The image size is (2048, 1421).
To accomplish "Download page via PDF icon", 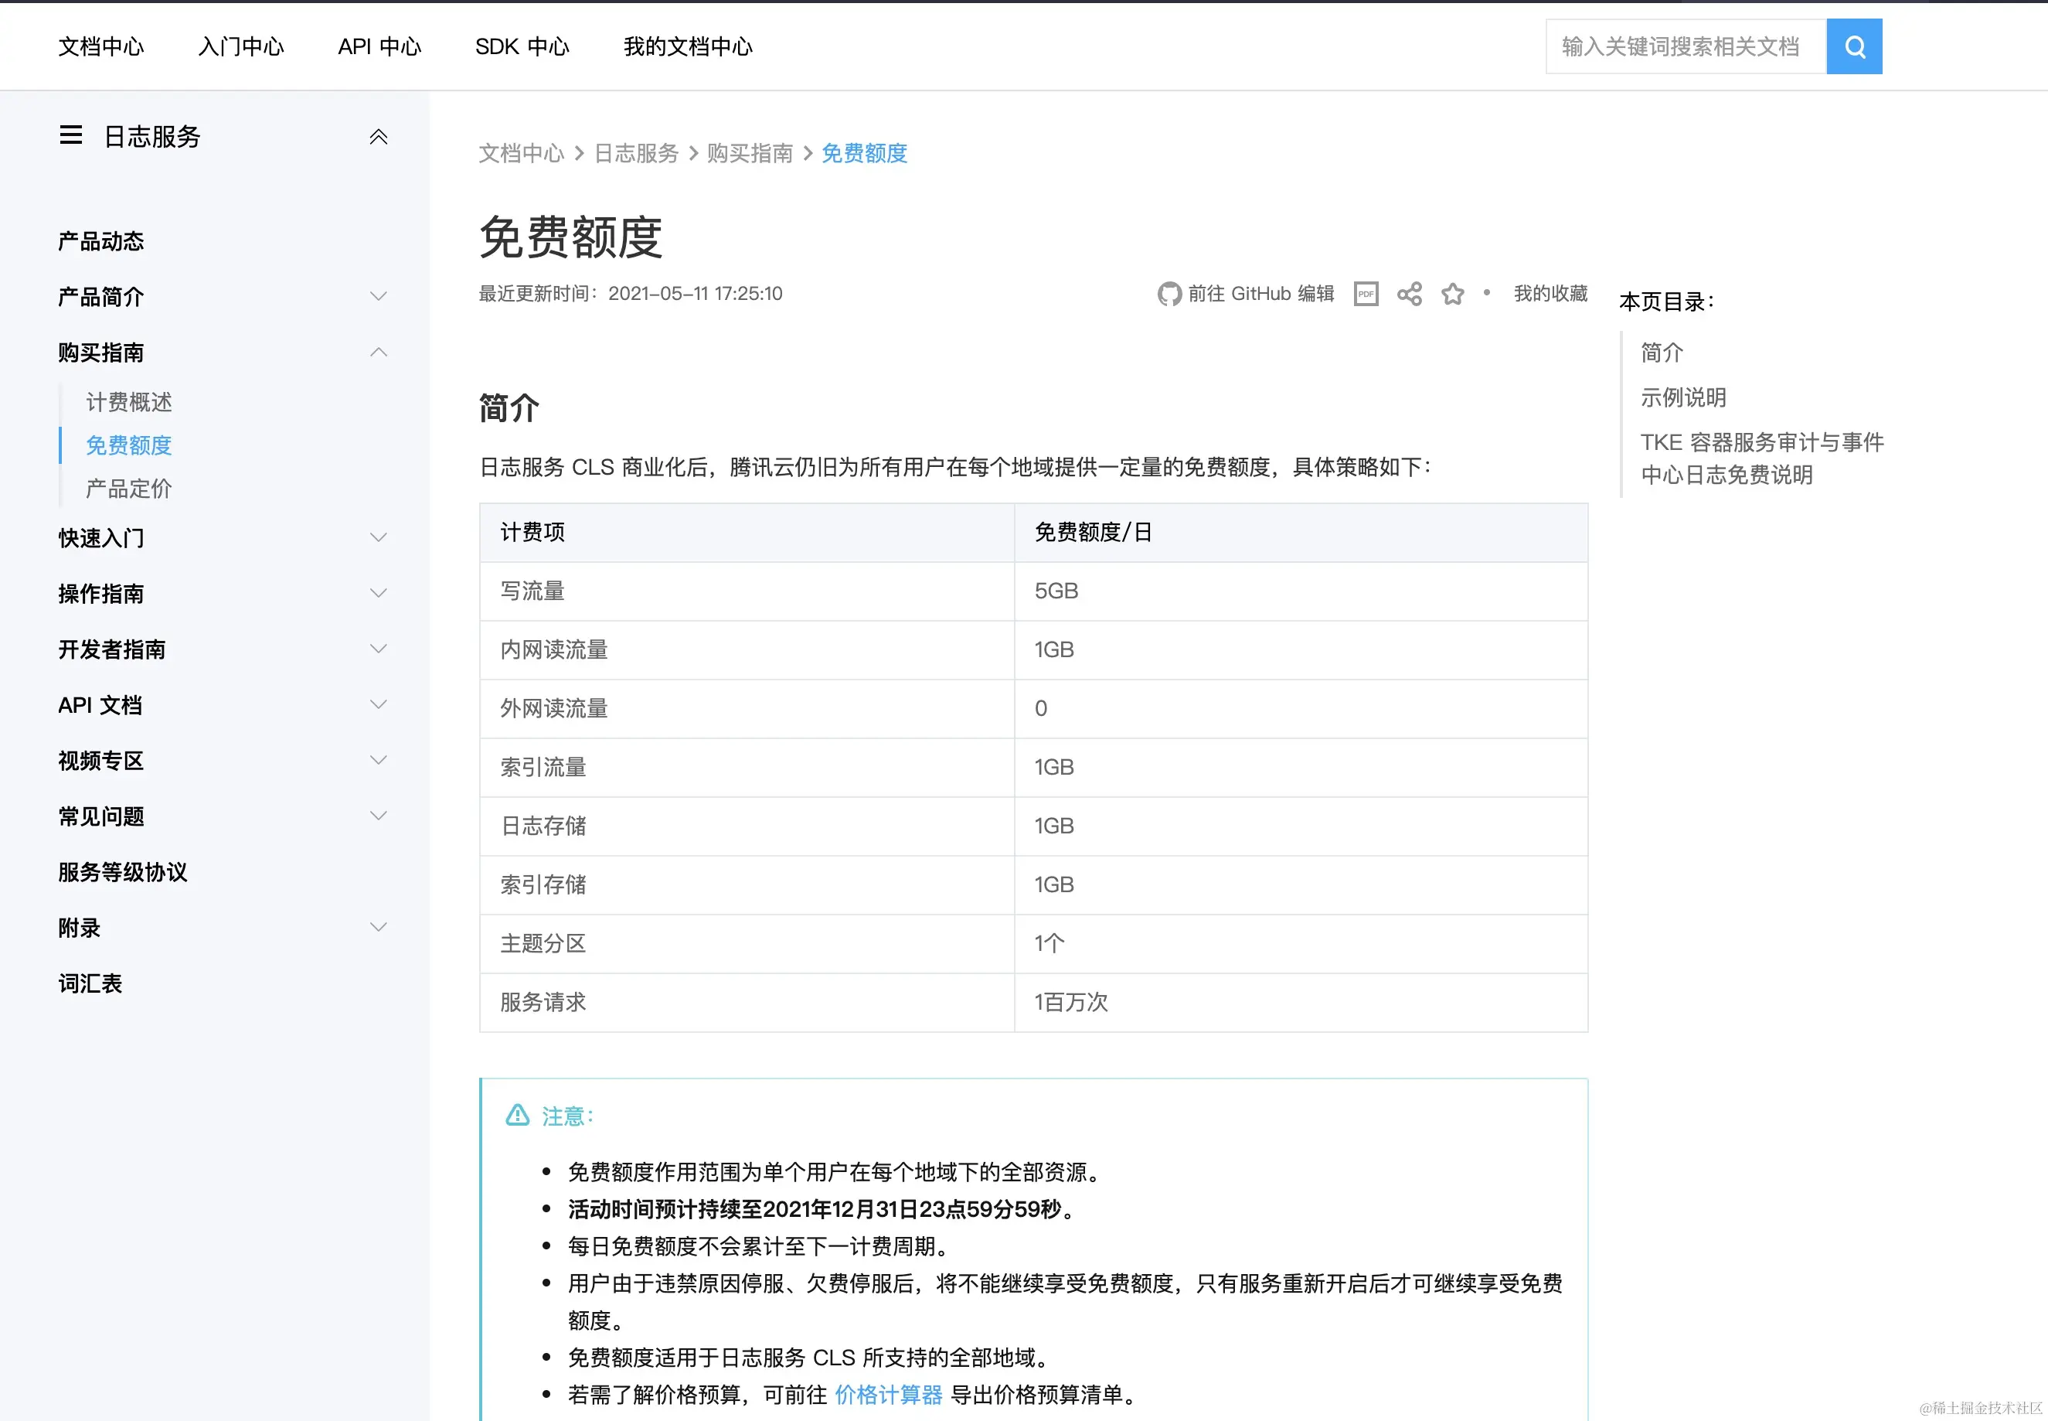I will tap(1366, 294).
